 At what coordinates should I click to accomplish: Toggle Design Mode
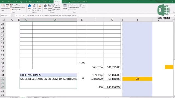coord(50,8)
